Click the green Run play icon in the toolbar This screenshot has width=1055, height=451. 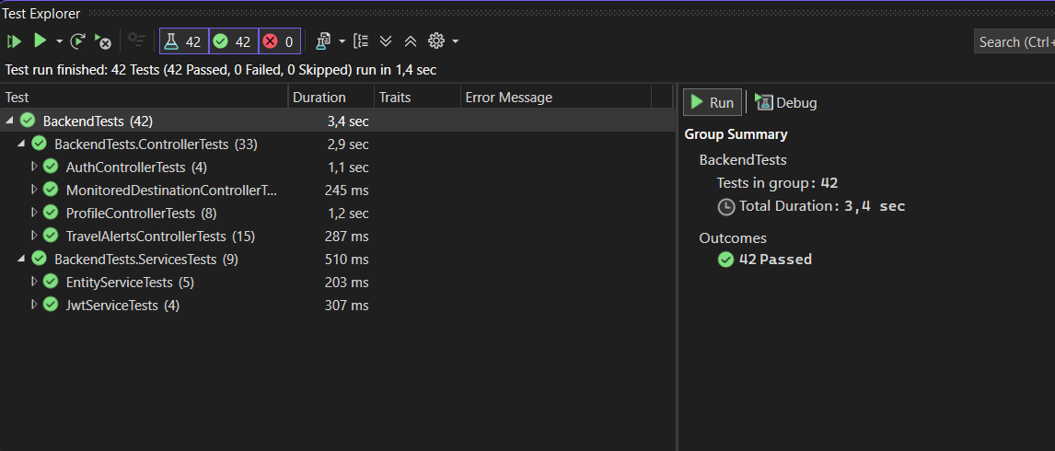tap(41, 41)
